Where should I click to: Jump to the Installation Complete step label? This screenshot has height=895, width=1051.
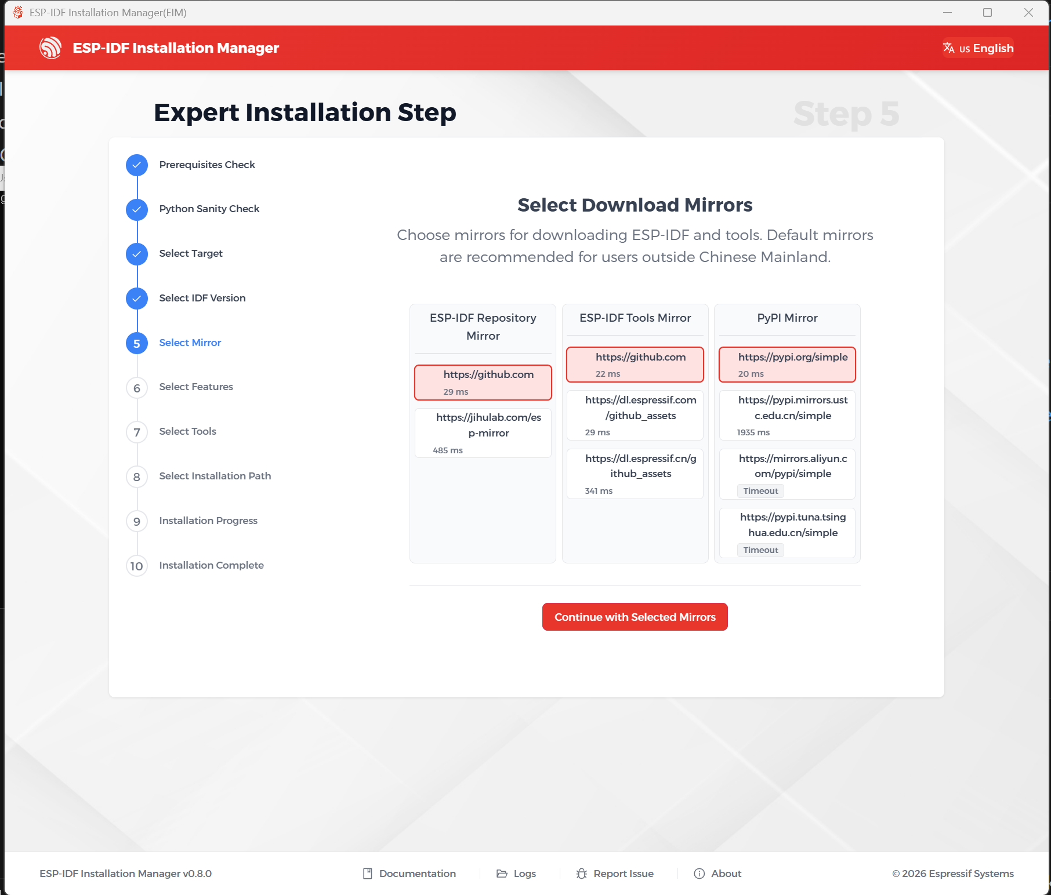tap(212, 565)
